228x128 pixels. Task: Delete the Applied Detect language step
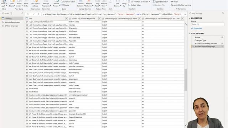(x=193, y=47)
